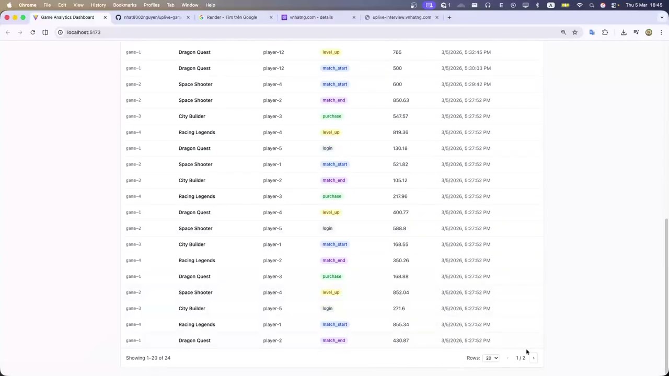The image size is (669, 376).
Task: Open a new browser tab
Action: (449, 17)
